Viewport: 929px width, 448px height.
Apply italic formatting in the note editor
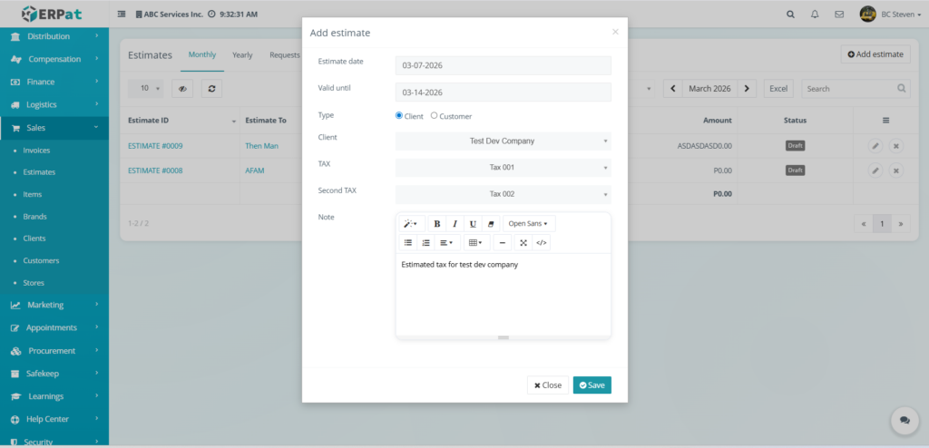pyautogui.click(x=455, y=223)
